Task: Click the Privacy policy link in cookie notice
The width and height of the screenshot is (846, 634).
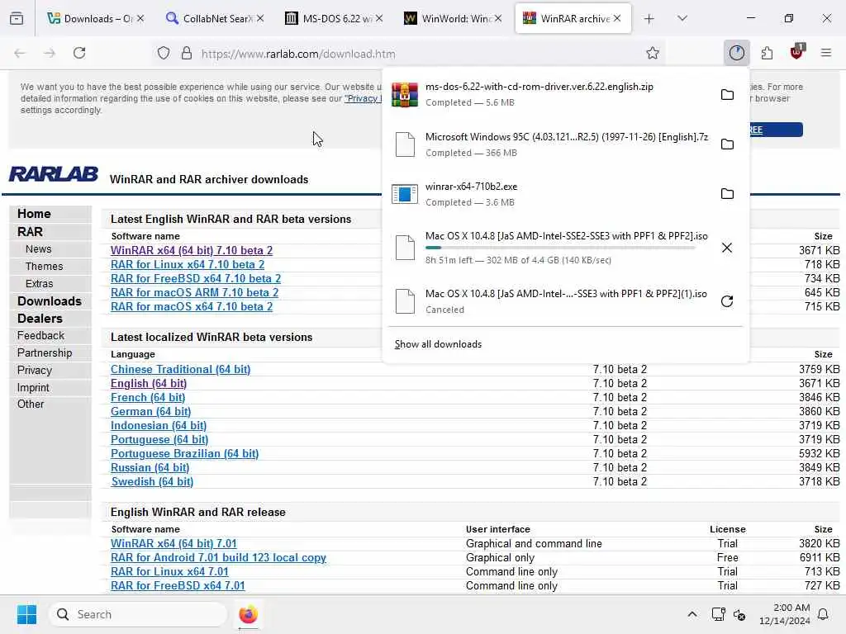Action: coord(364,99)
